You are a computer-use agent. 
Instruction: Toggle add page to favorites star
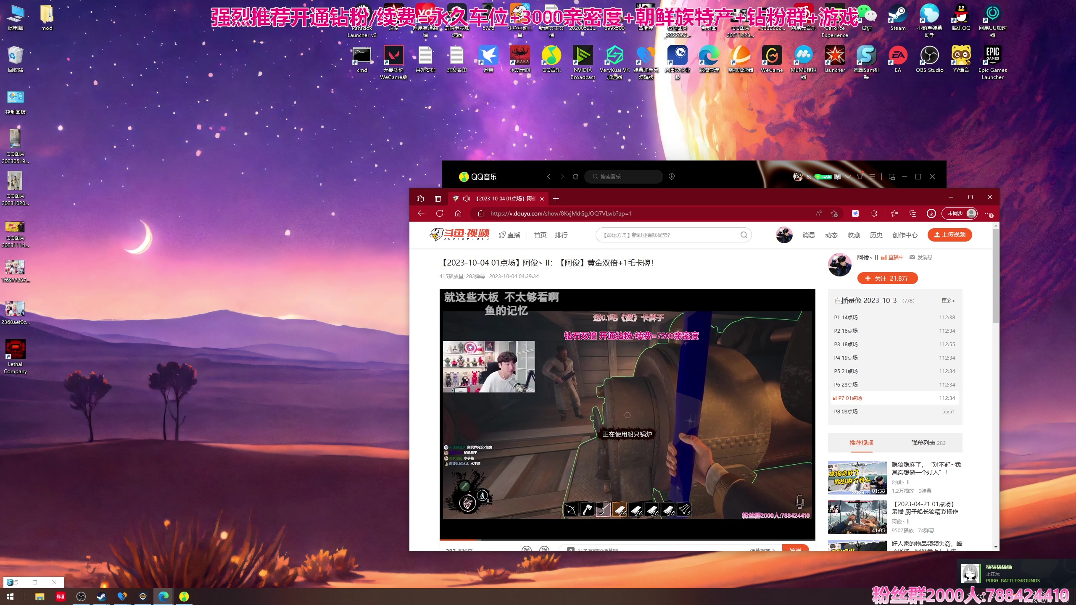click(x=834, y=213)
